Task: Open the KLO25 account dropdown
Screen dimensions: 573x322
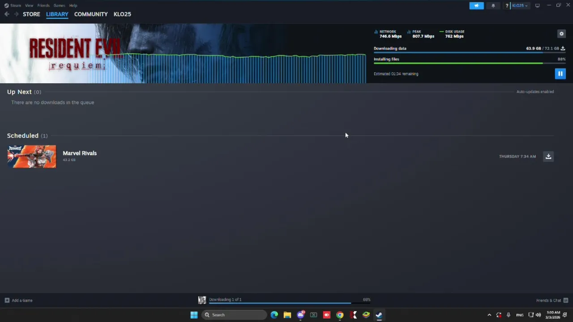Action: (x=520, y=5)
